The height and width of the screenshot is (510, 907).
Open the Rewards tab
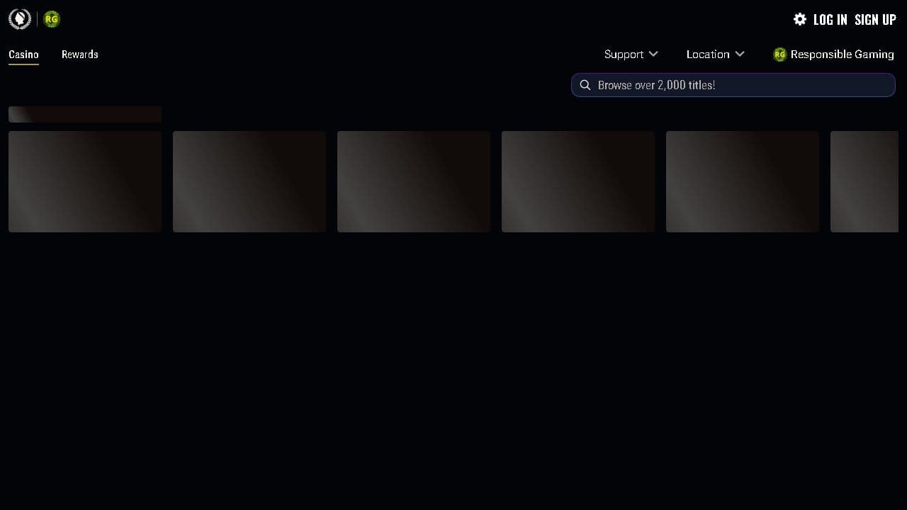80,55
